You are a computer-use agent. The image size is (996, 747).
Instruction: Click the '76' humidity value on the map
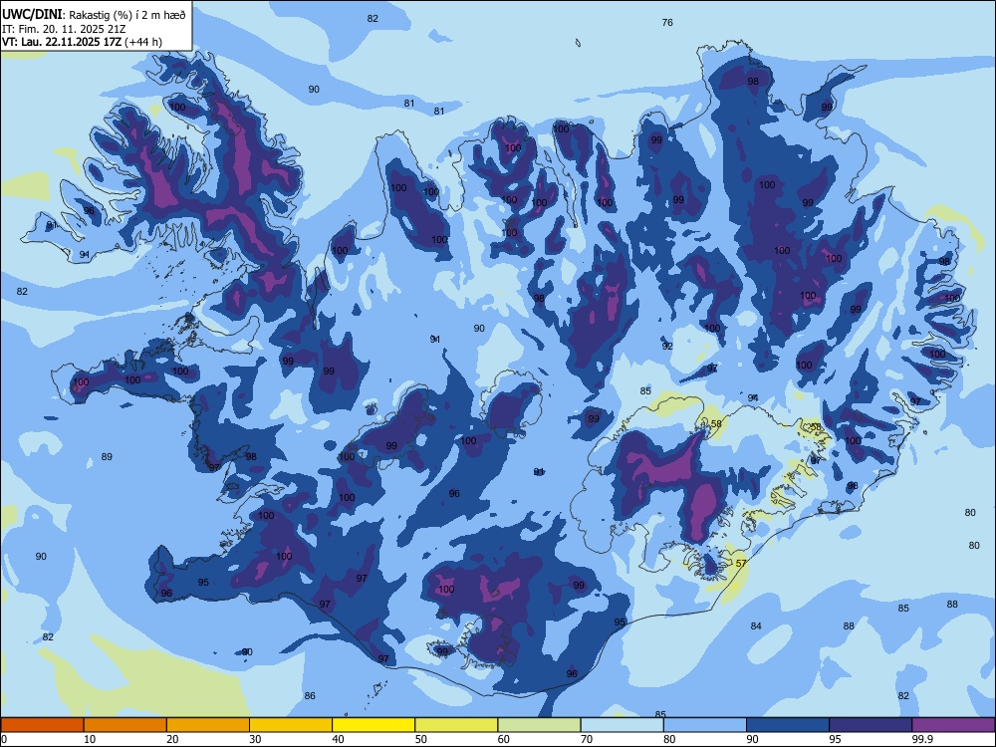tap(667, 22)
